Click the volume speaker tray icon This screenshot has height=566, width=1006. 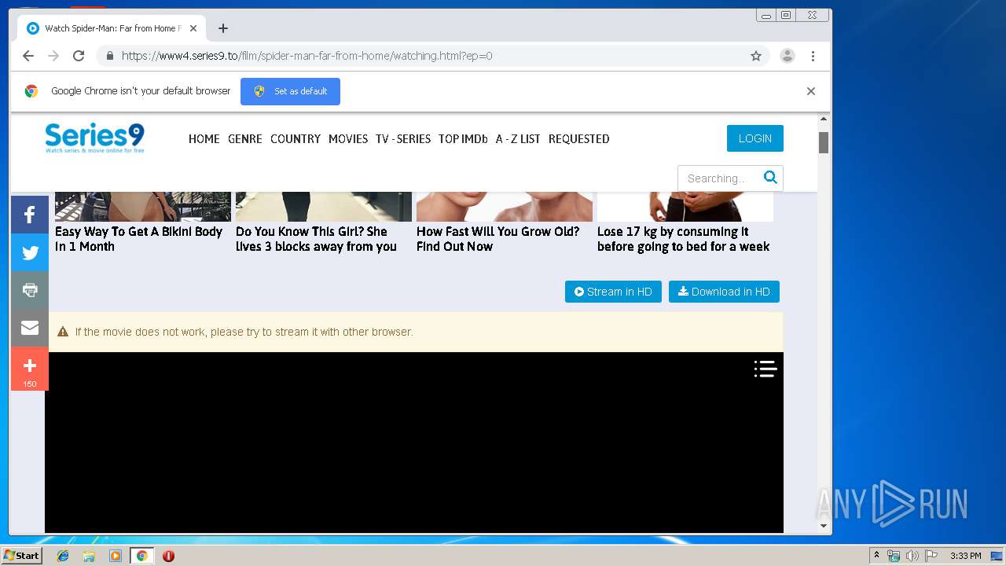click(912, 556)
